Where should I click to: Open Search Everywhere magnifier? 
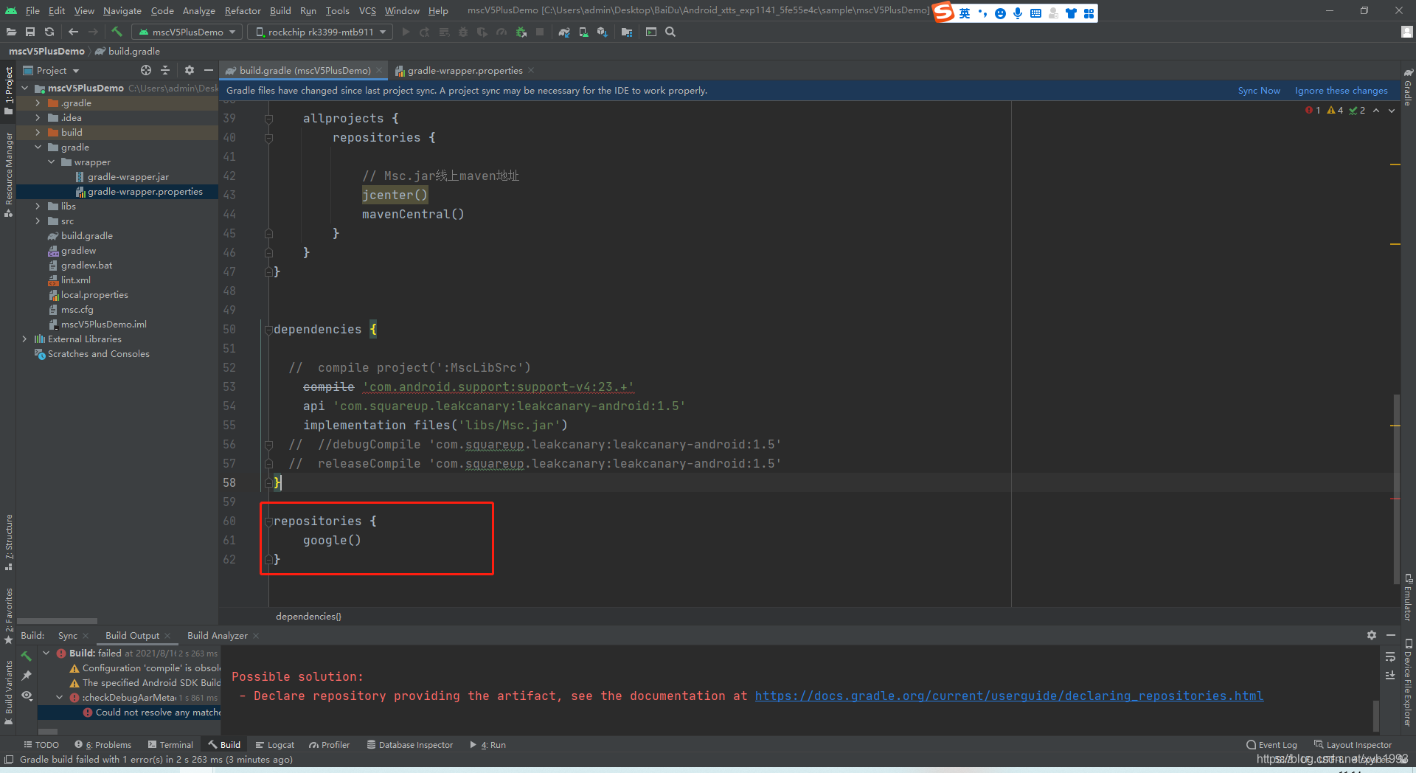670,32
